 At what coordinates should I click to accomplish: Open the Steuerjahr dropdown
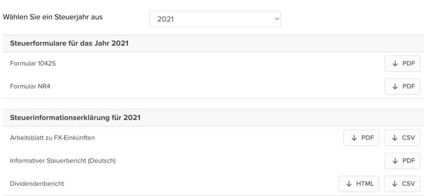(215, 19)
